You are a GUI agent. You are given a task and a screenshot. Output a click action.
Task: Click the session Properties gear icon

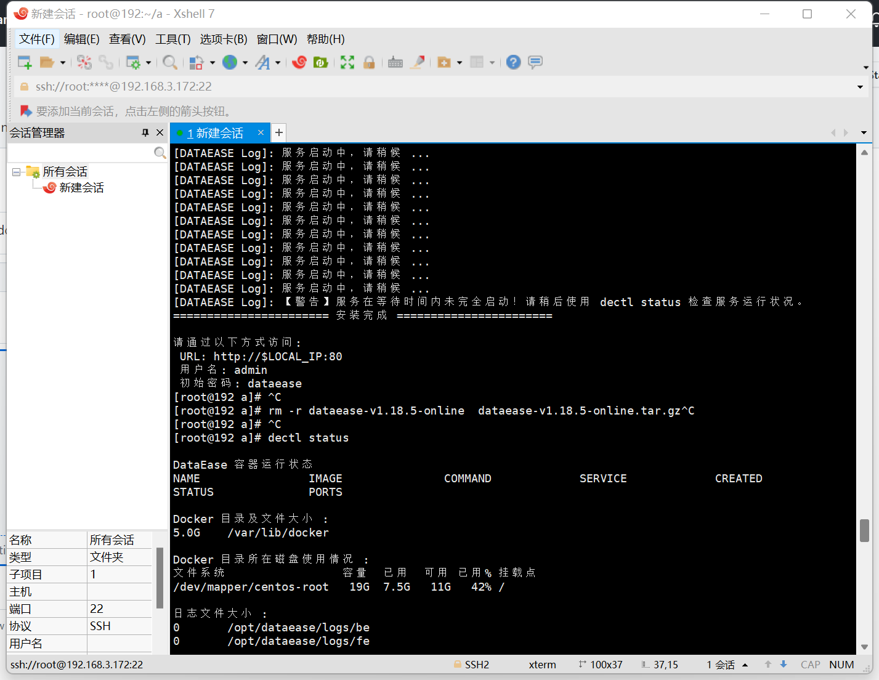pos(133,62)
